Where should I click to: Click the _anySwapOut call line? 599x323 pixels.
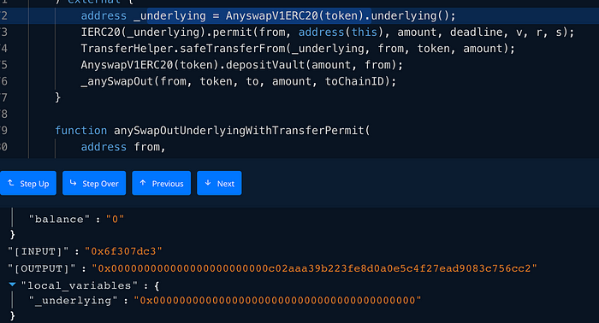pyautogui.click(x=239, y=81)
